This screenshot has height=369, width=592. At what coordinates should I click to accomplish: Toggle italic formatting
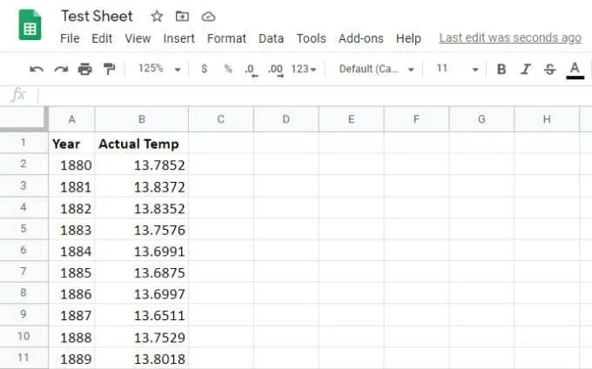pos(526,69)
